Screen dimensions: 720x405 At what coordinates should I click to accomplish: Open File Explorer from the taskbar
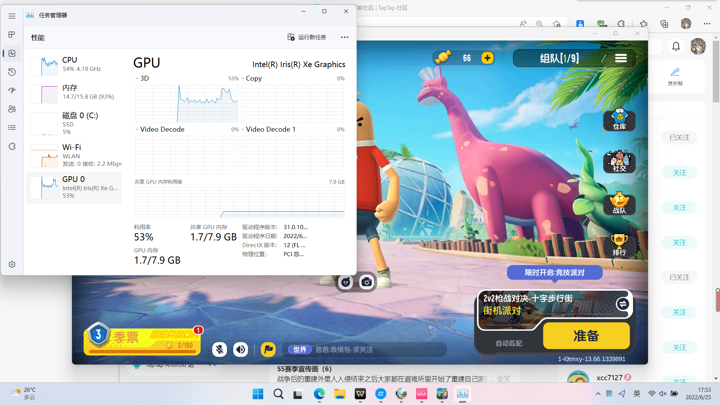coord(340,394)
